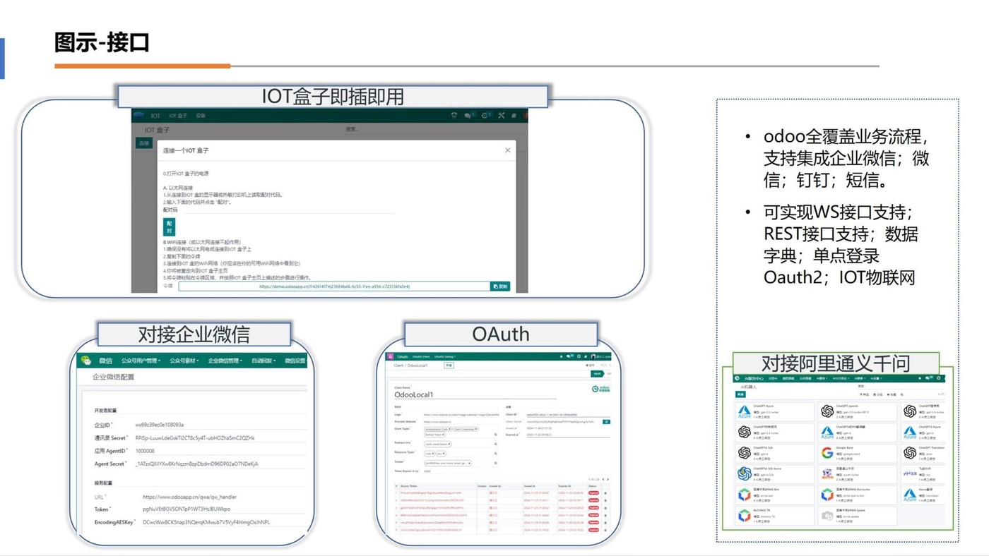Click the IOT app logo icon in the IOT navbar
Viewport: 989px width, 556px height.
tap(139, 115)
